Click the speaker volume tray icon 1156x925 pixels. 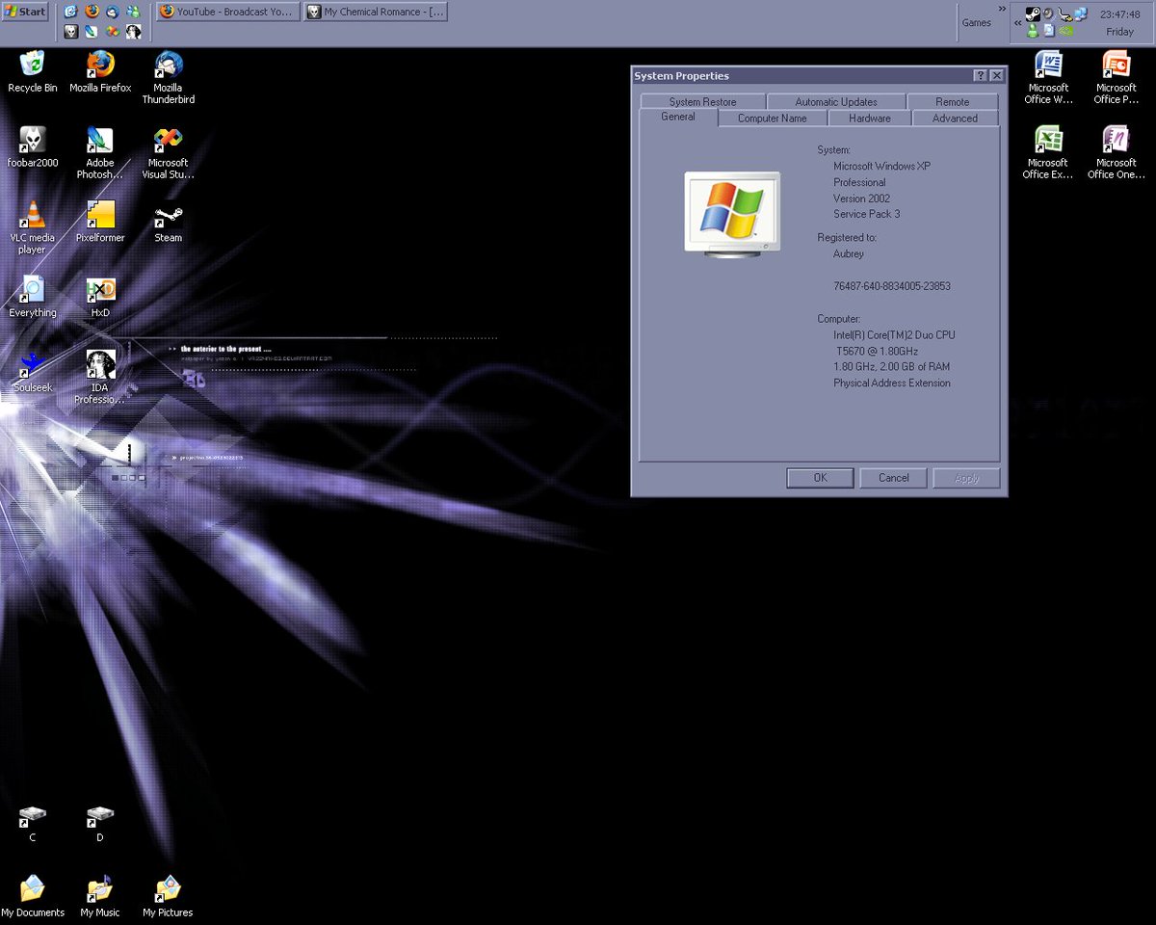(1049, 13)
